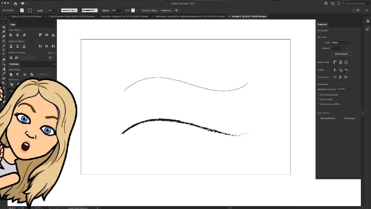Click Vertical Align Bottom icon
371x209 pixels.
click(x=53, y=35)
